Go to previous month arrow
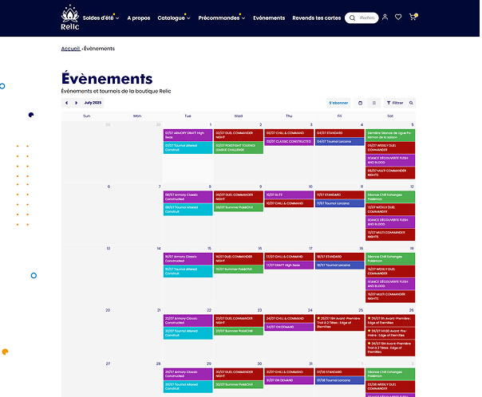Screen dimensions: 482x397 (67, 103)
